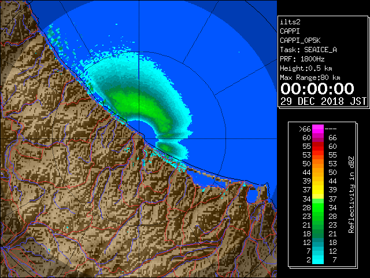Click the red legend swatch for 55–60 dBZ
Image resolution: width=370 pixels, height=278 pixels.
317,147
